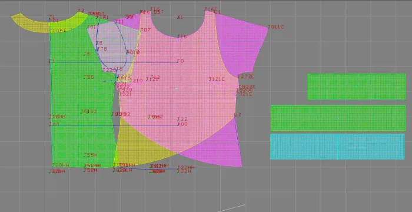Screen dimensions: 412x212
Task: Click the X1 point marker
Action: tap(180, 17)
